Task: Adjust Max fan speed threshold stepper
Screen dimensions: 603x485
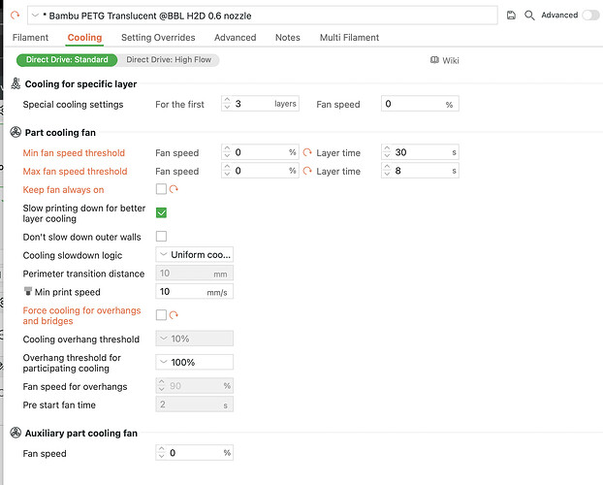Action: [x=227, y=171]
